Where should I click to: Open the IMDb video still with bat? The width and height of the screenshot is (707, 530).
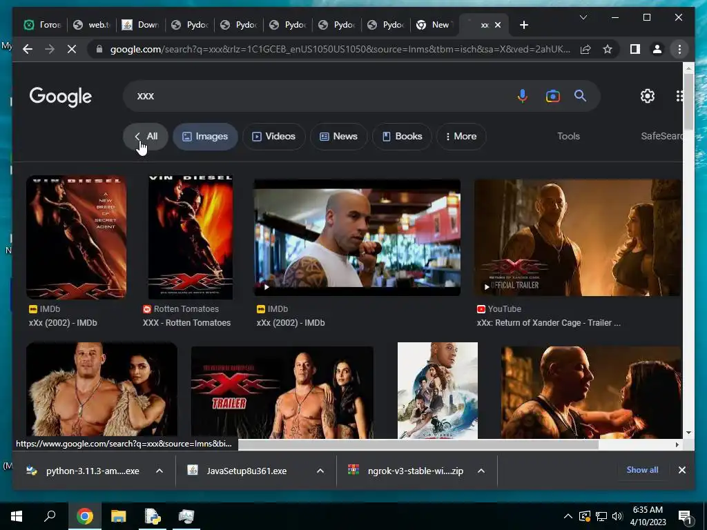click(357, 237)
